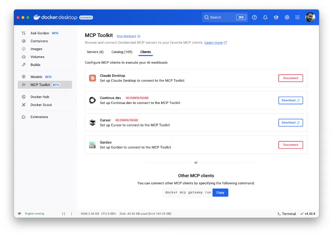Click the docker mcp gateway run command text

coord(188,192)
